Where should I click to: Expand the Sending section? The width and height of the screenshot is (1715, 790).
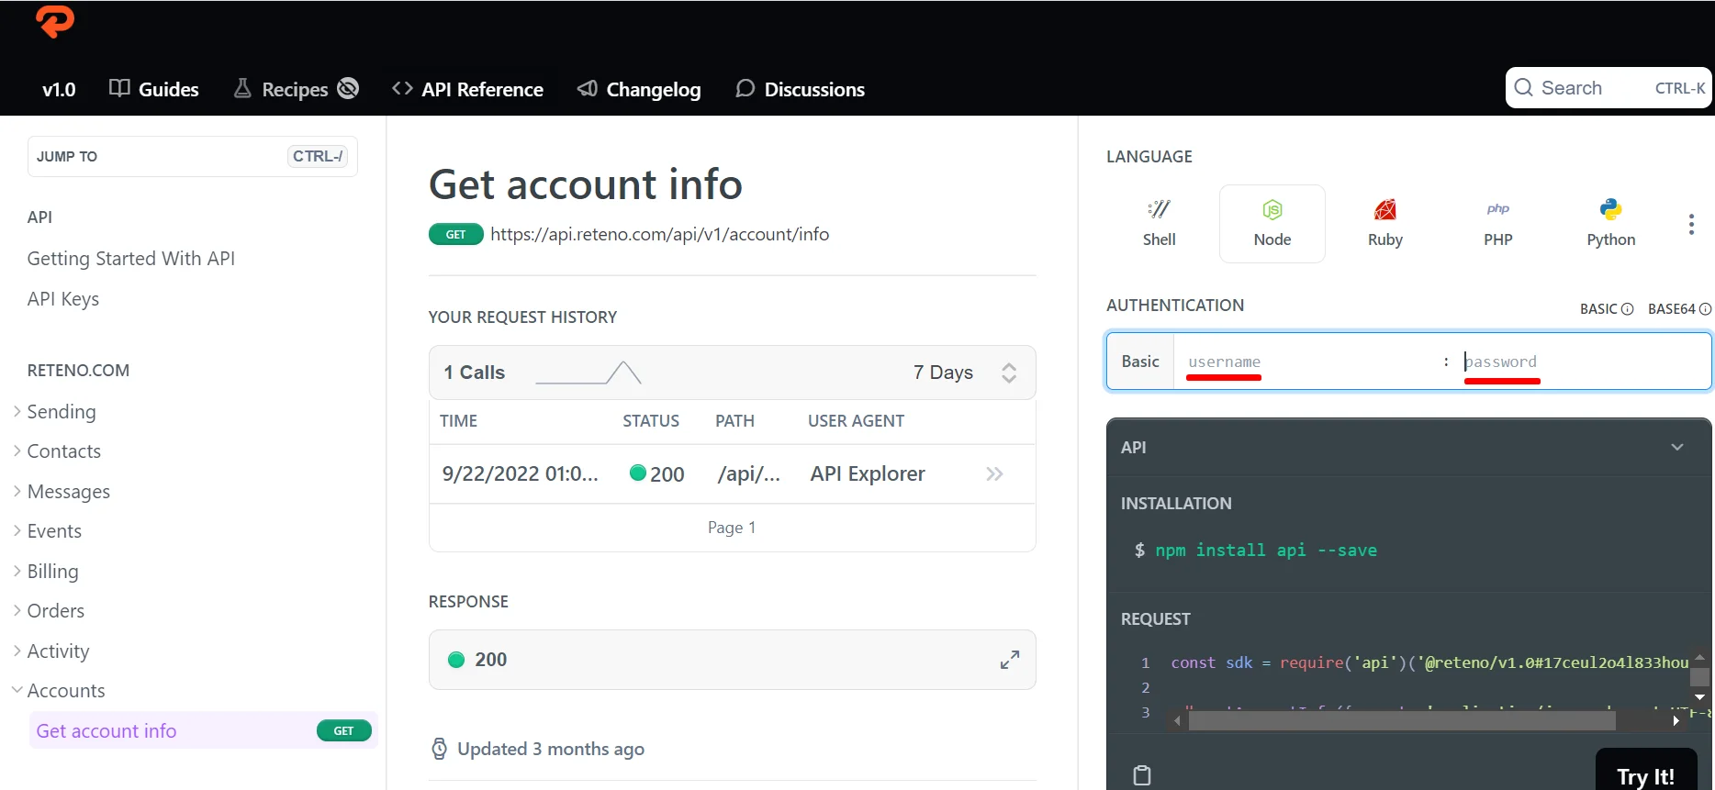tap(55, 412)
